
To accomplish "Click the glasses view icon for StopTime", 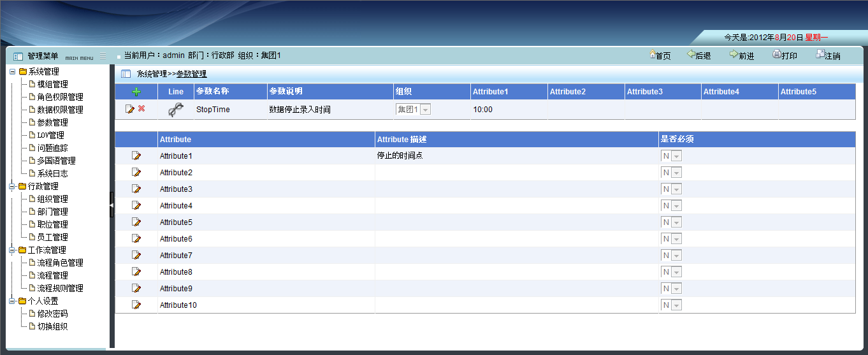I will 176,110.
